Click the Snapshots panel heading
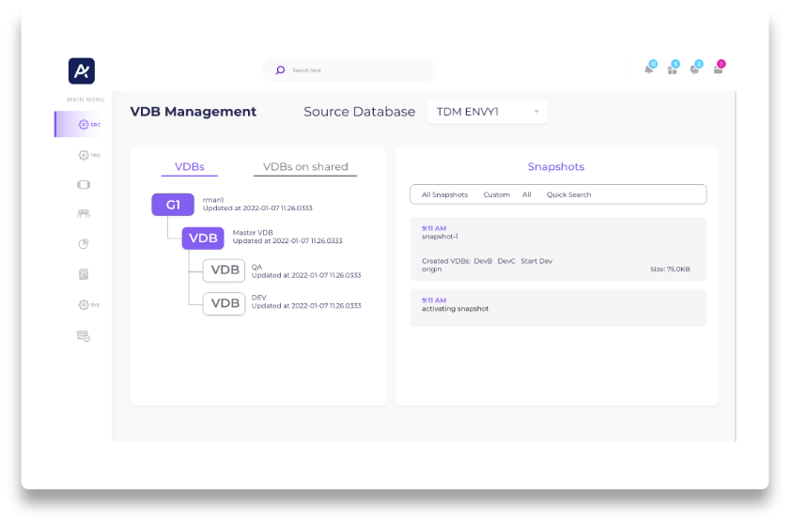 point(556,167)
